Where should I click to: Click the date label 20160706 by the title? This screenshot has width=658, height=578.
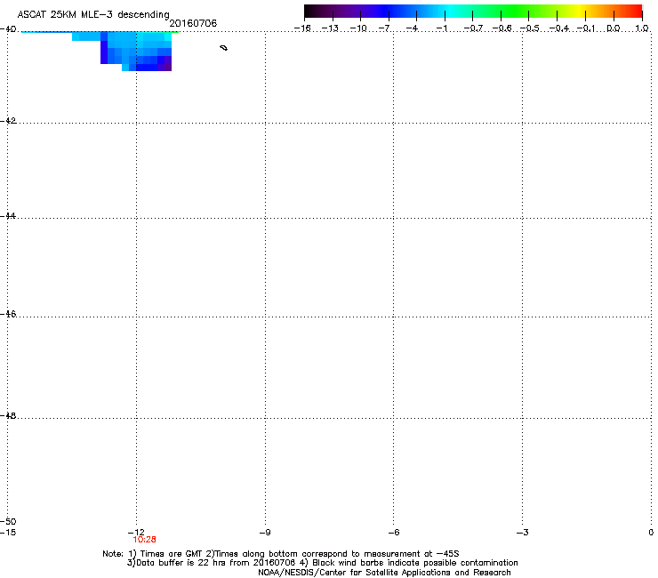(x=193, y=23)
